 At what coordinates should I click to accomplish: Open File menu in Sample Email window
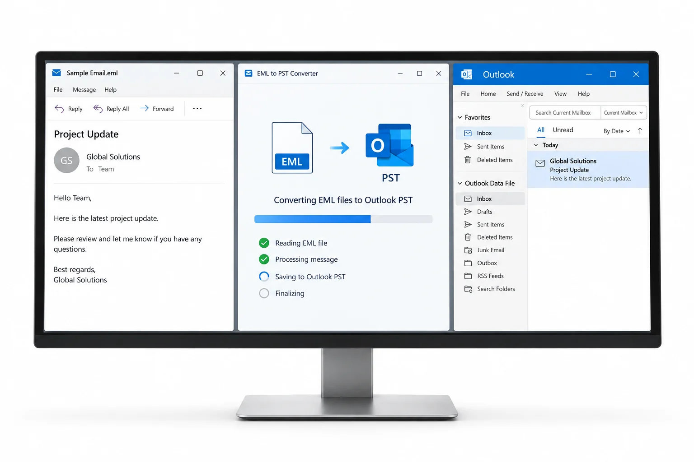[x=58, y=90]
